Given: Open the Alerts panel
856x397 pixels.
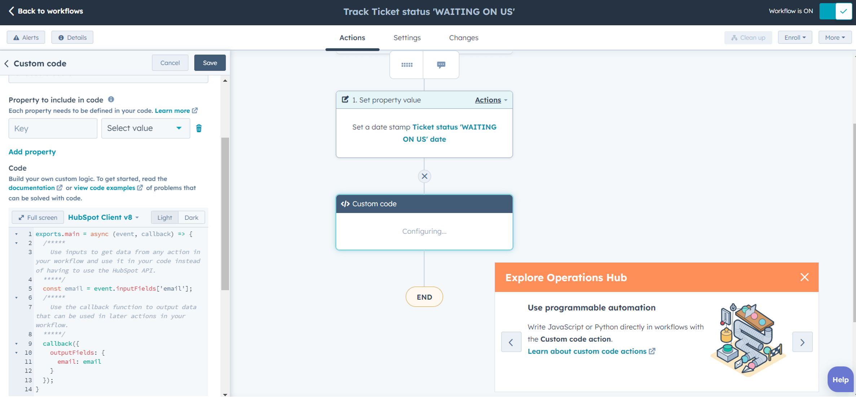Looking at the screenshot, I should click(26, 38).
